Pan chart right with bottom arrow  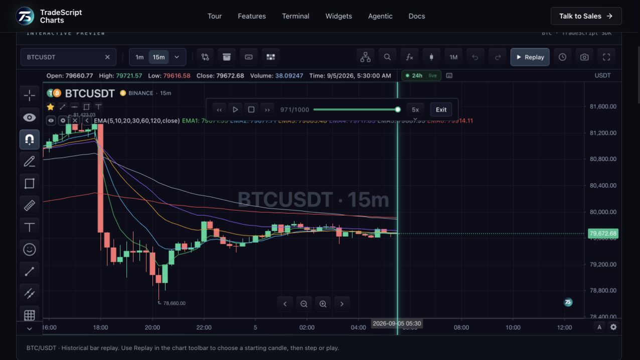pyautogui.click(x=342, y=304)
